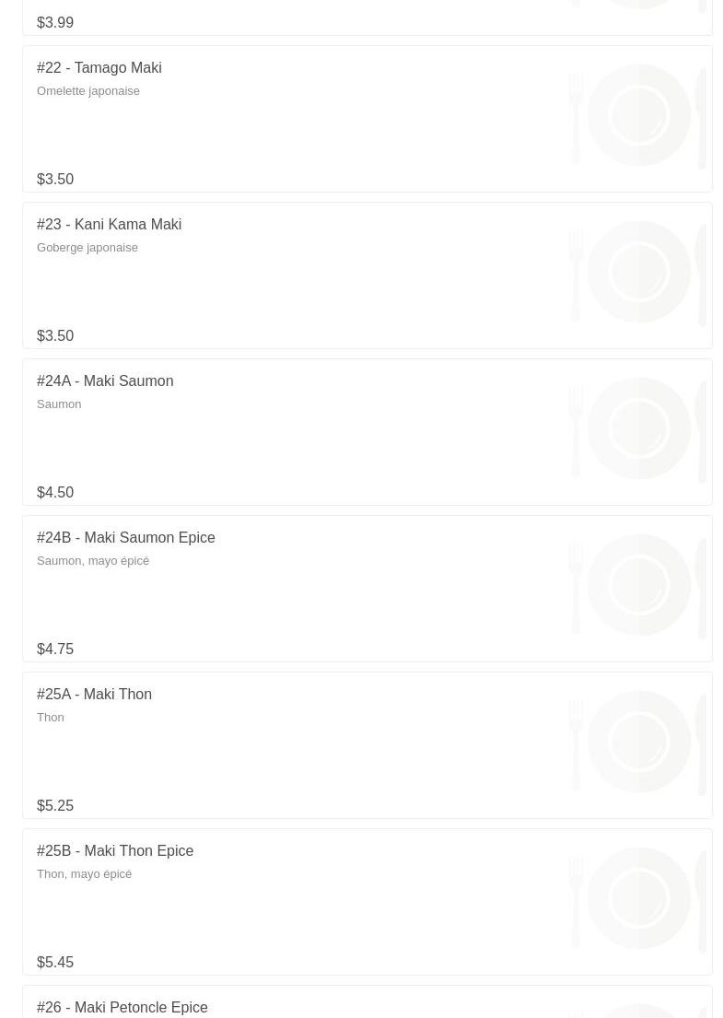
Task: Select #25B - Maki Thon Epice title
Action: 115,851
